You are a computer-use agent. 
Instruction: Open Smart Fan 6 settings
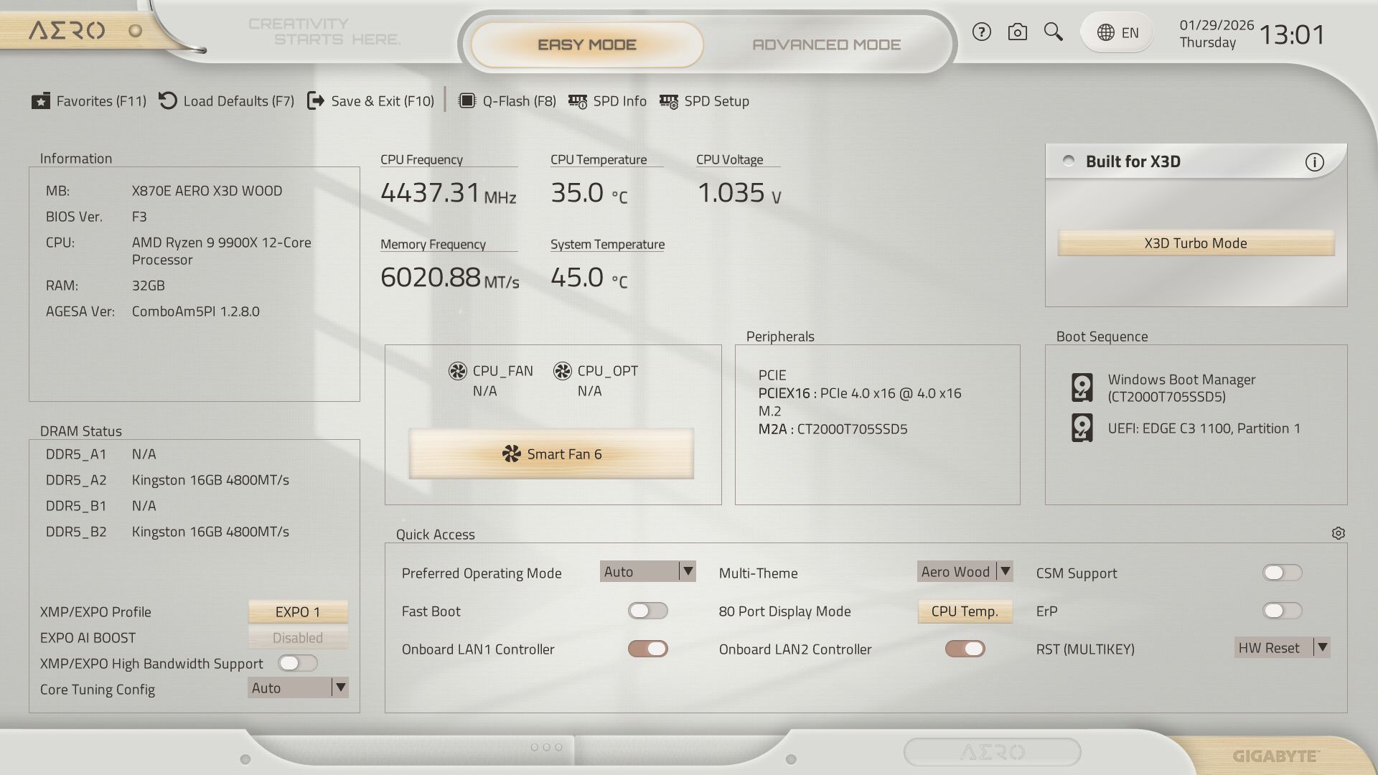tap(551, 454)
